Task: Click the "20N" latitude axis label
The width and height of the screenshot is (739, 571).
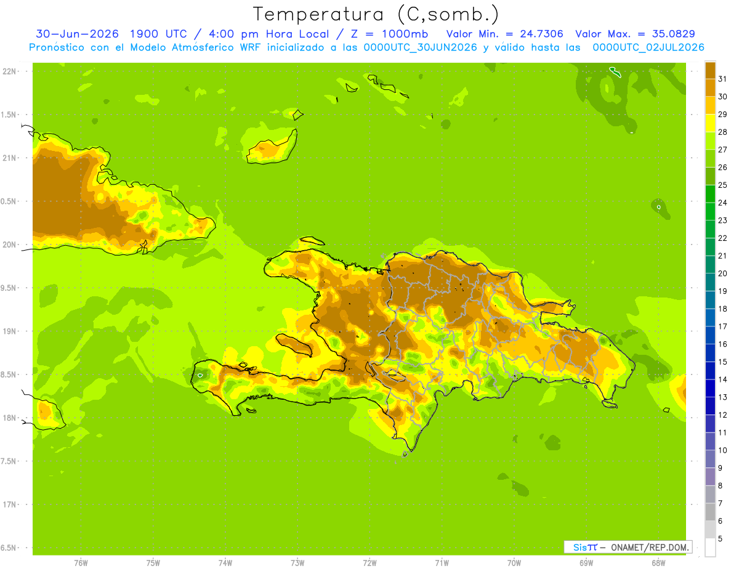Action: 9,245
